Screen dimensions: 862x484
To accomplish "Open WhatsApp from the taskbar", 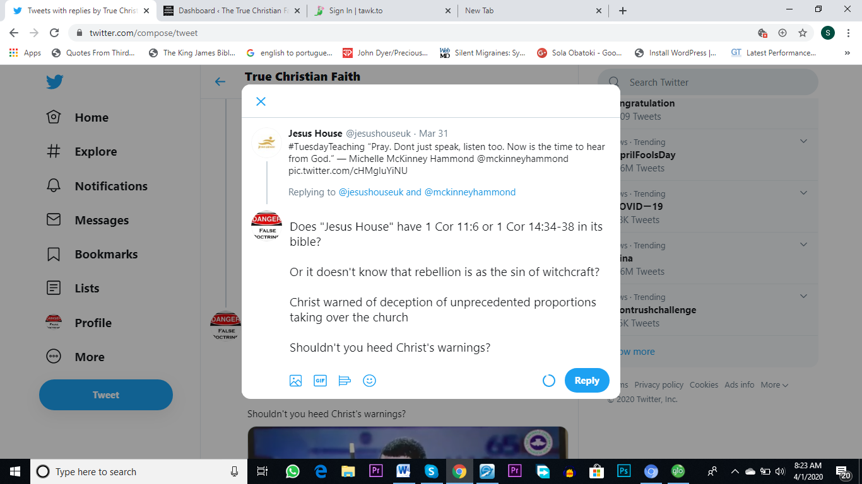I will (x=292, y=471).
